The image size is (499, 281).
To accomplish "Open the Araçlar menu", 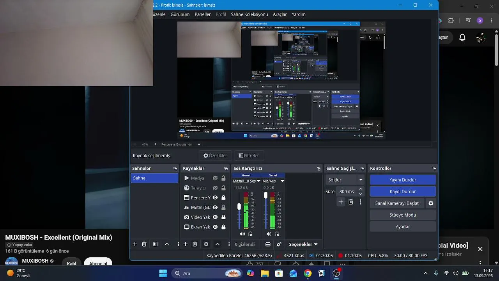I will pos(280,14).
